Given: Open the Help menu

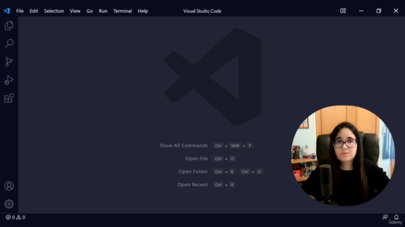Looking at the screenshot, I should (x=143, y=11).
